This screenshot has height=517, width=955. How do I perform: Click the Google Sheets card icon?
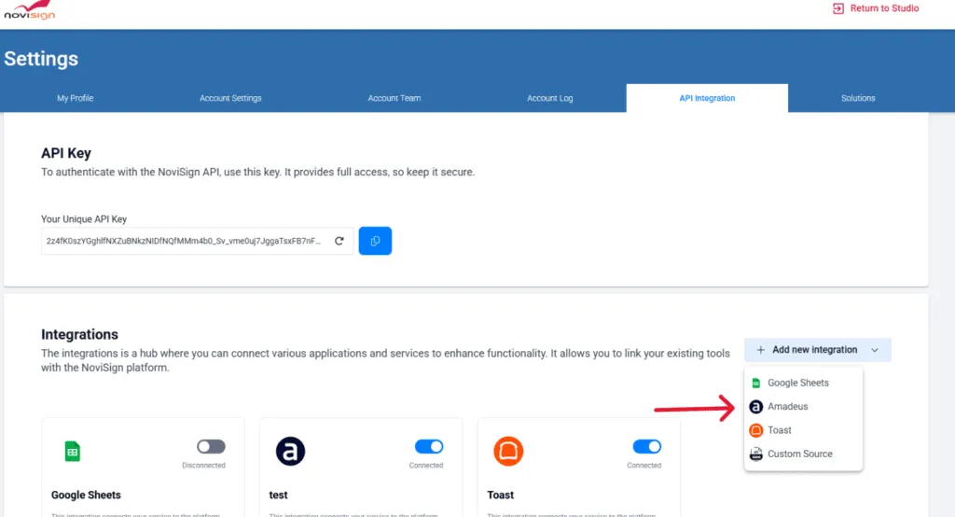[72, 452]
